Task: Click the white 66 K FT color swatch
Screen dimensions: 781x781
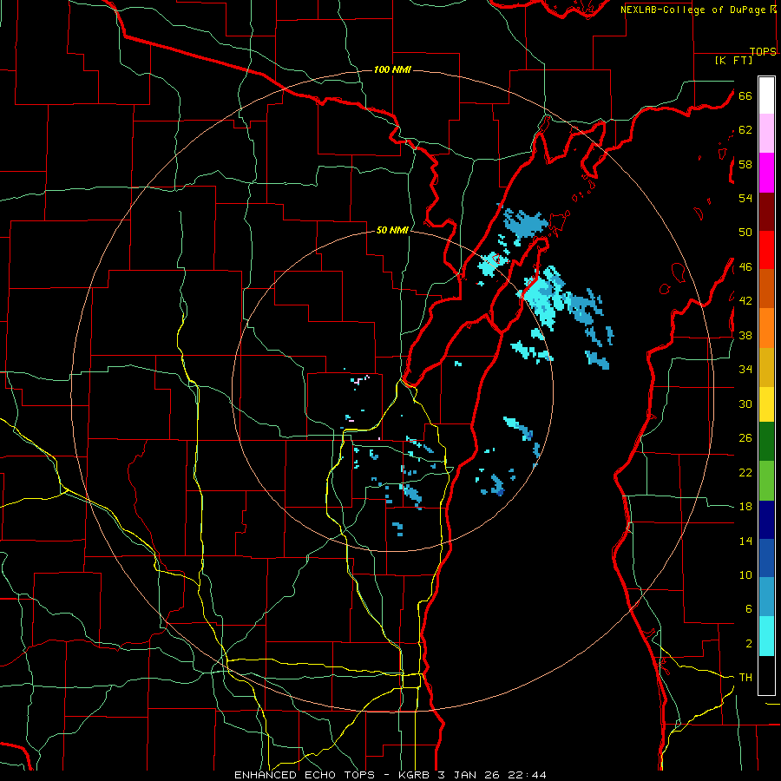Action: [766, 95]
